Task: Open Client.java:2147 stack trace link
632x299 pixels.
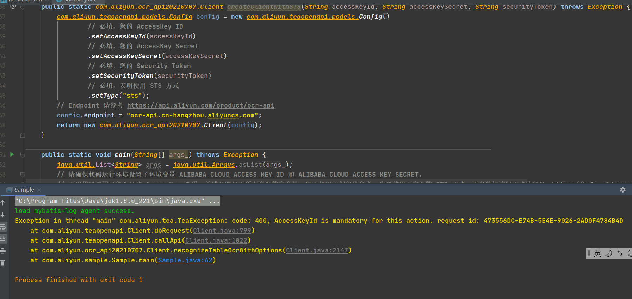Action: click(317, 250)
